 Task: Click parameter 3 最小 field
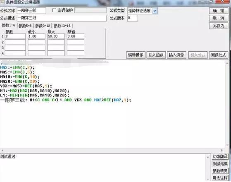click(36, 48)
